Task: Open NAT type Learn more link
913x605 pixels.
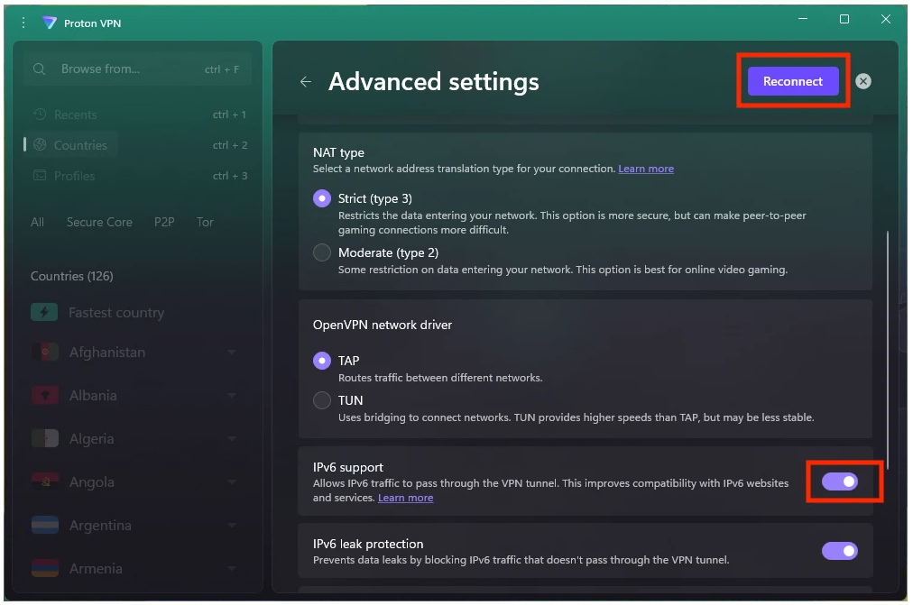Action: (x=646, y=169)
